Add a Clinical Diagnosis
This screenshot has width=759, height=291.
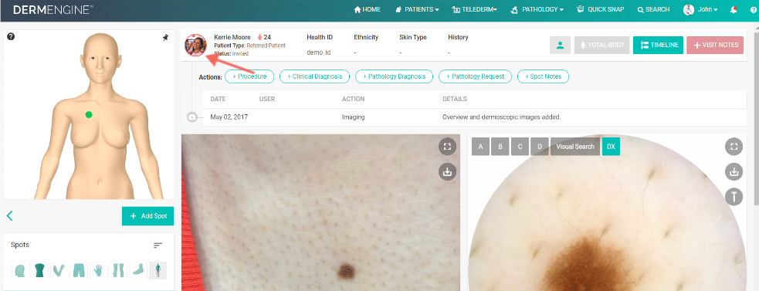tap(314, 76)
